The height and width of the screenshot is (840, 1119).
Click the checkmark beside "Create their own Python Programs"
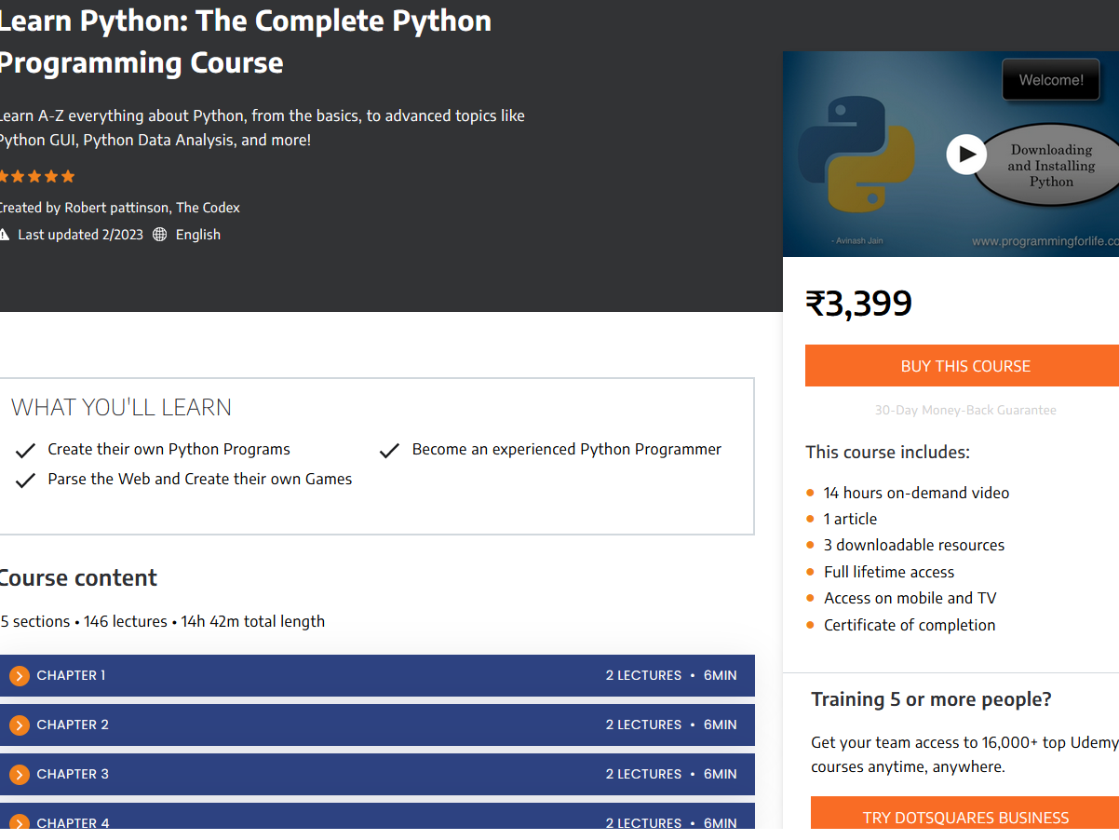point(25,449)
